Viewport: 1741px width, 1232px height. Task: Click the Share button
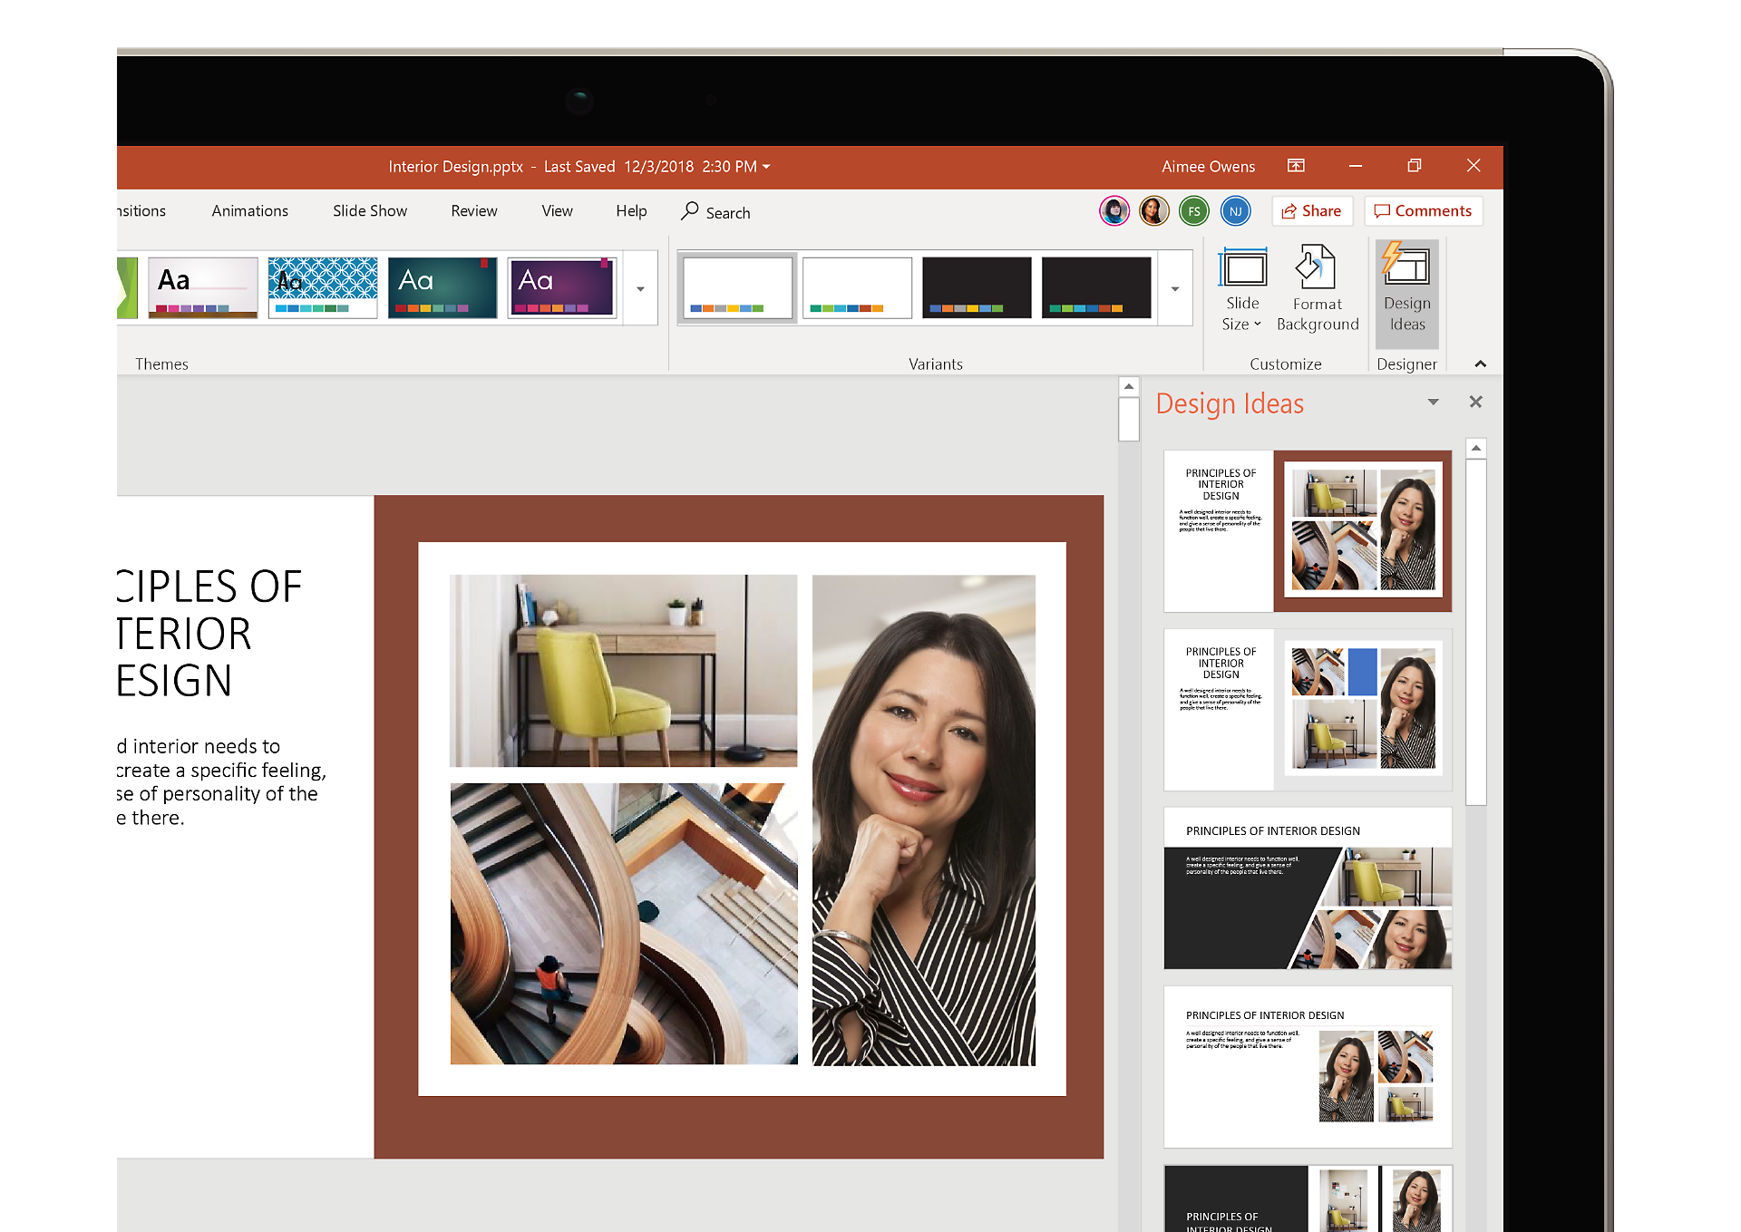pyautogui.click(x=1311, y=211)
